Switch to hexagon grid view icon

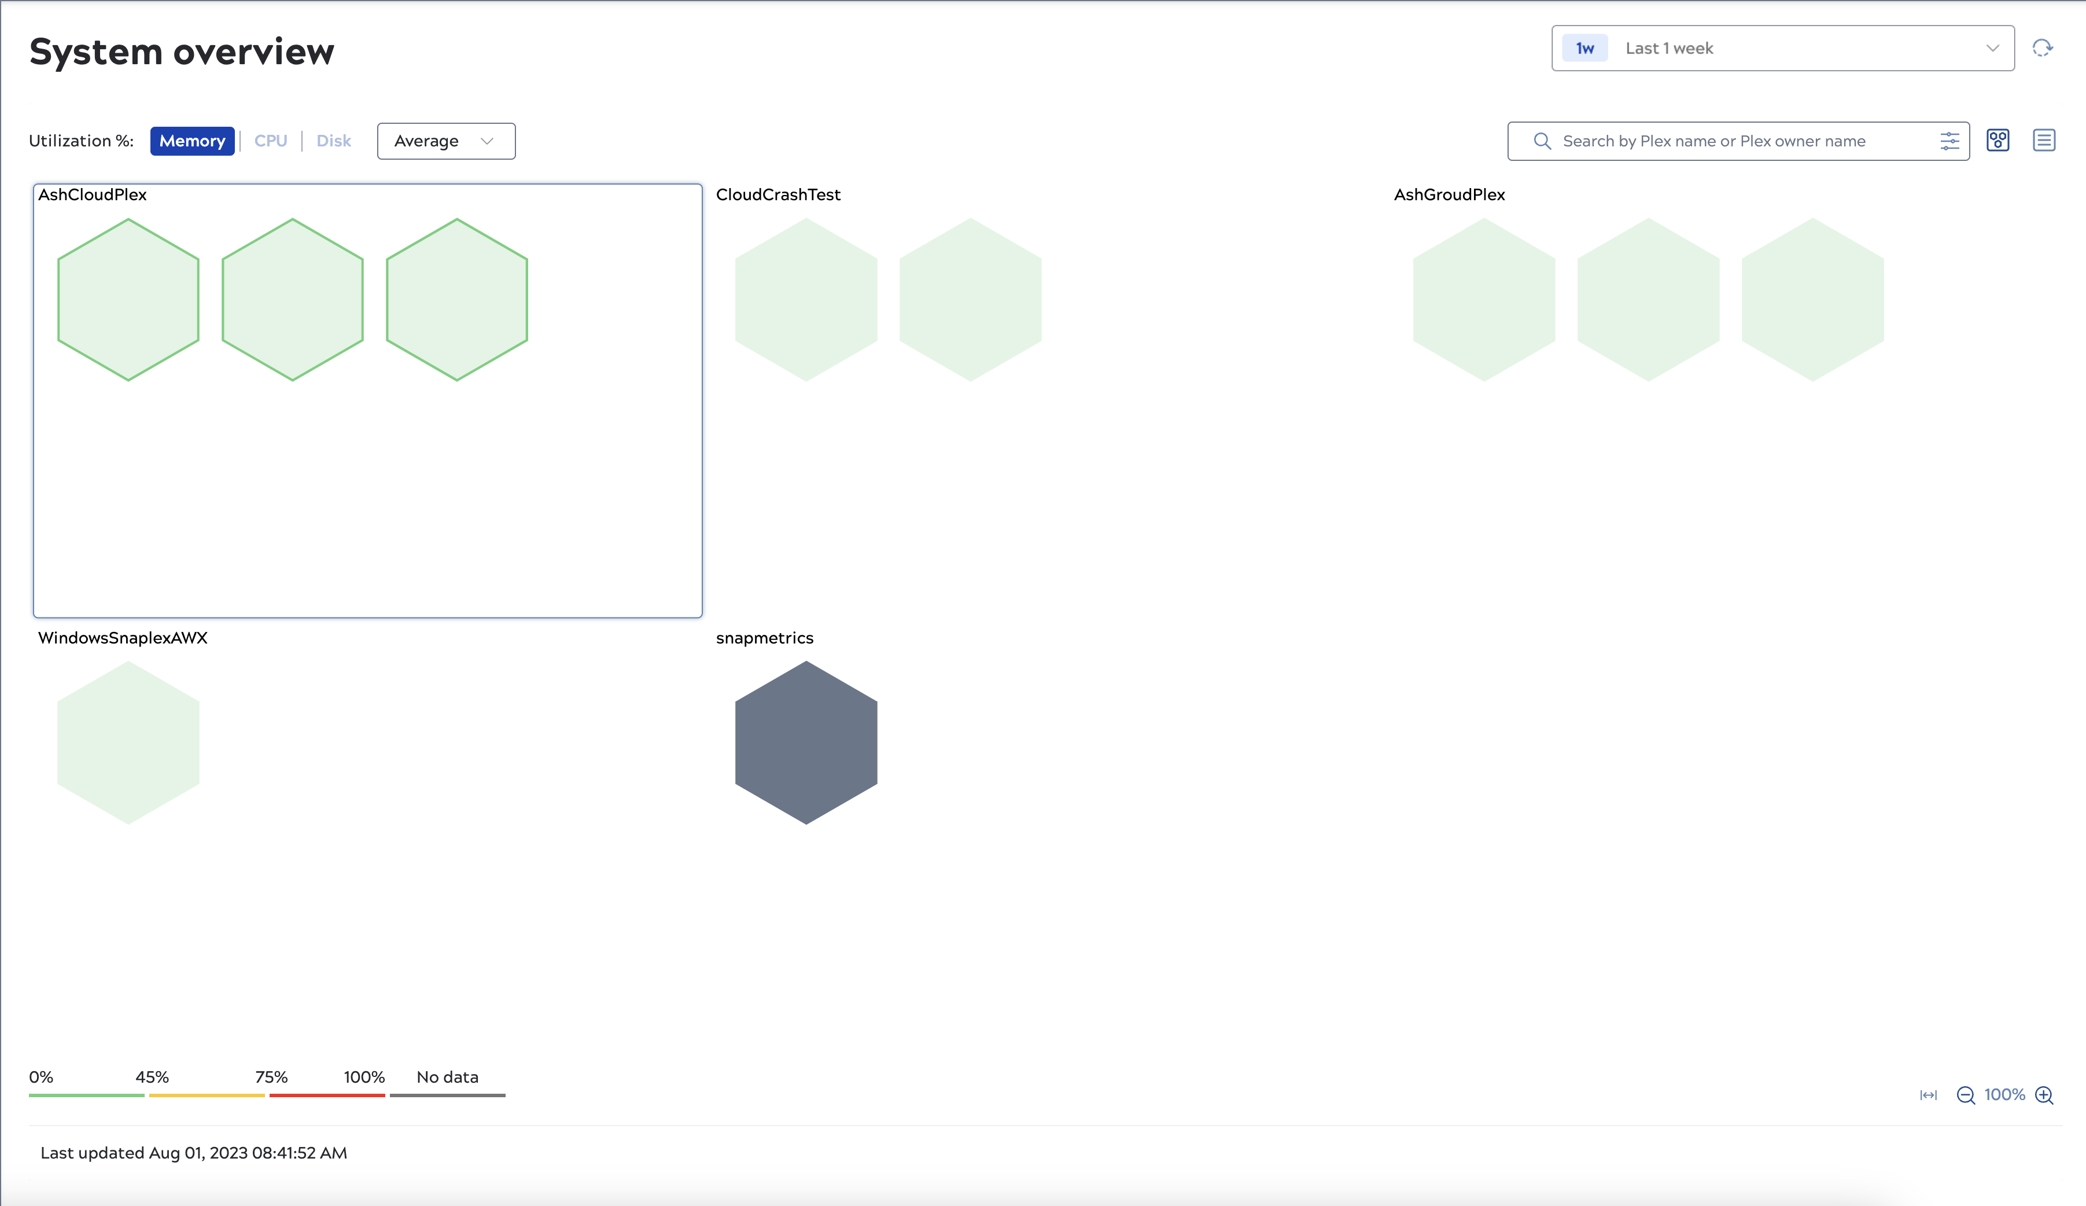point(1998,141)
